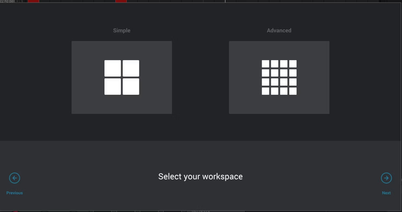The image size is (402, 212).
Task: Select the Simple workspace option label
Action: click(x=122, y=30)
